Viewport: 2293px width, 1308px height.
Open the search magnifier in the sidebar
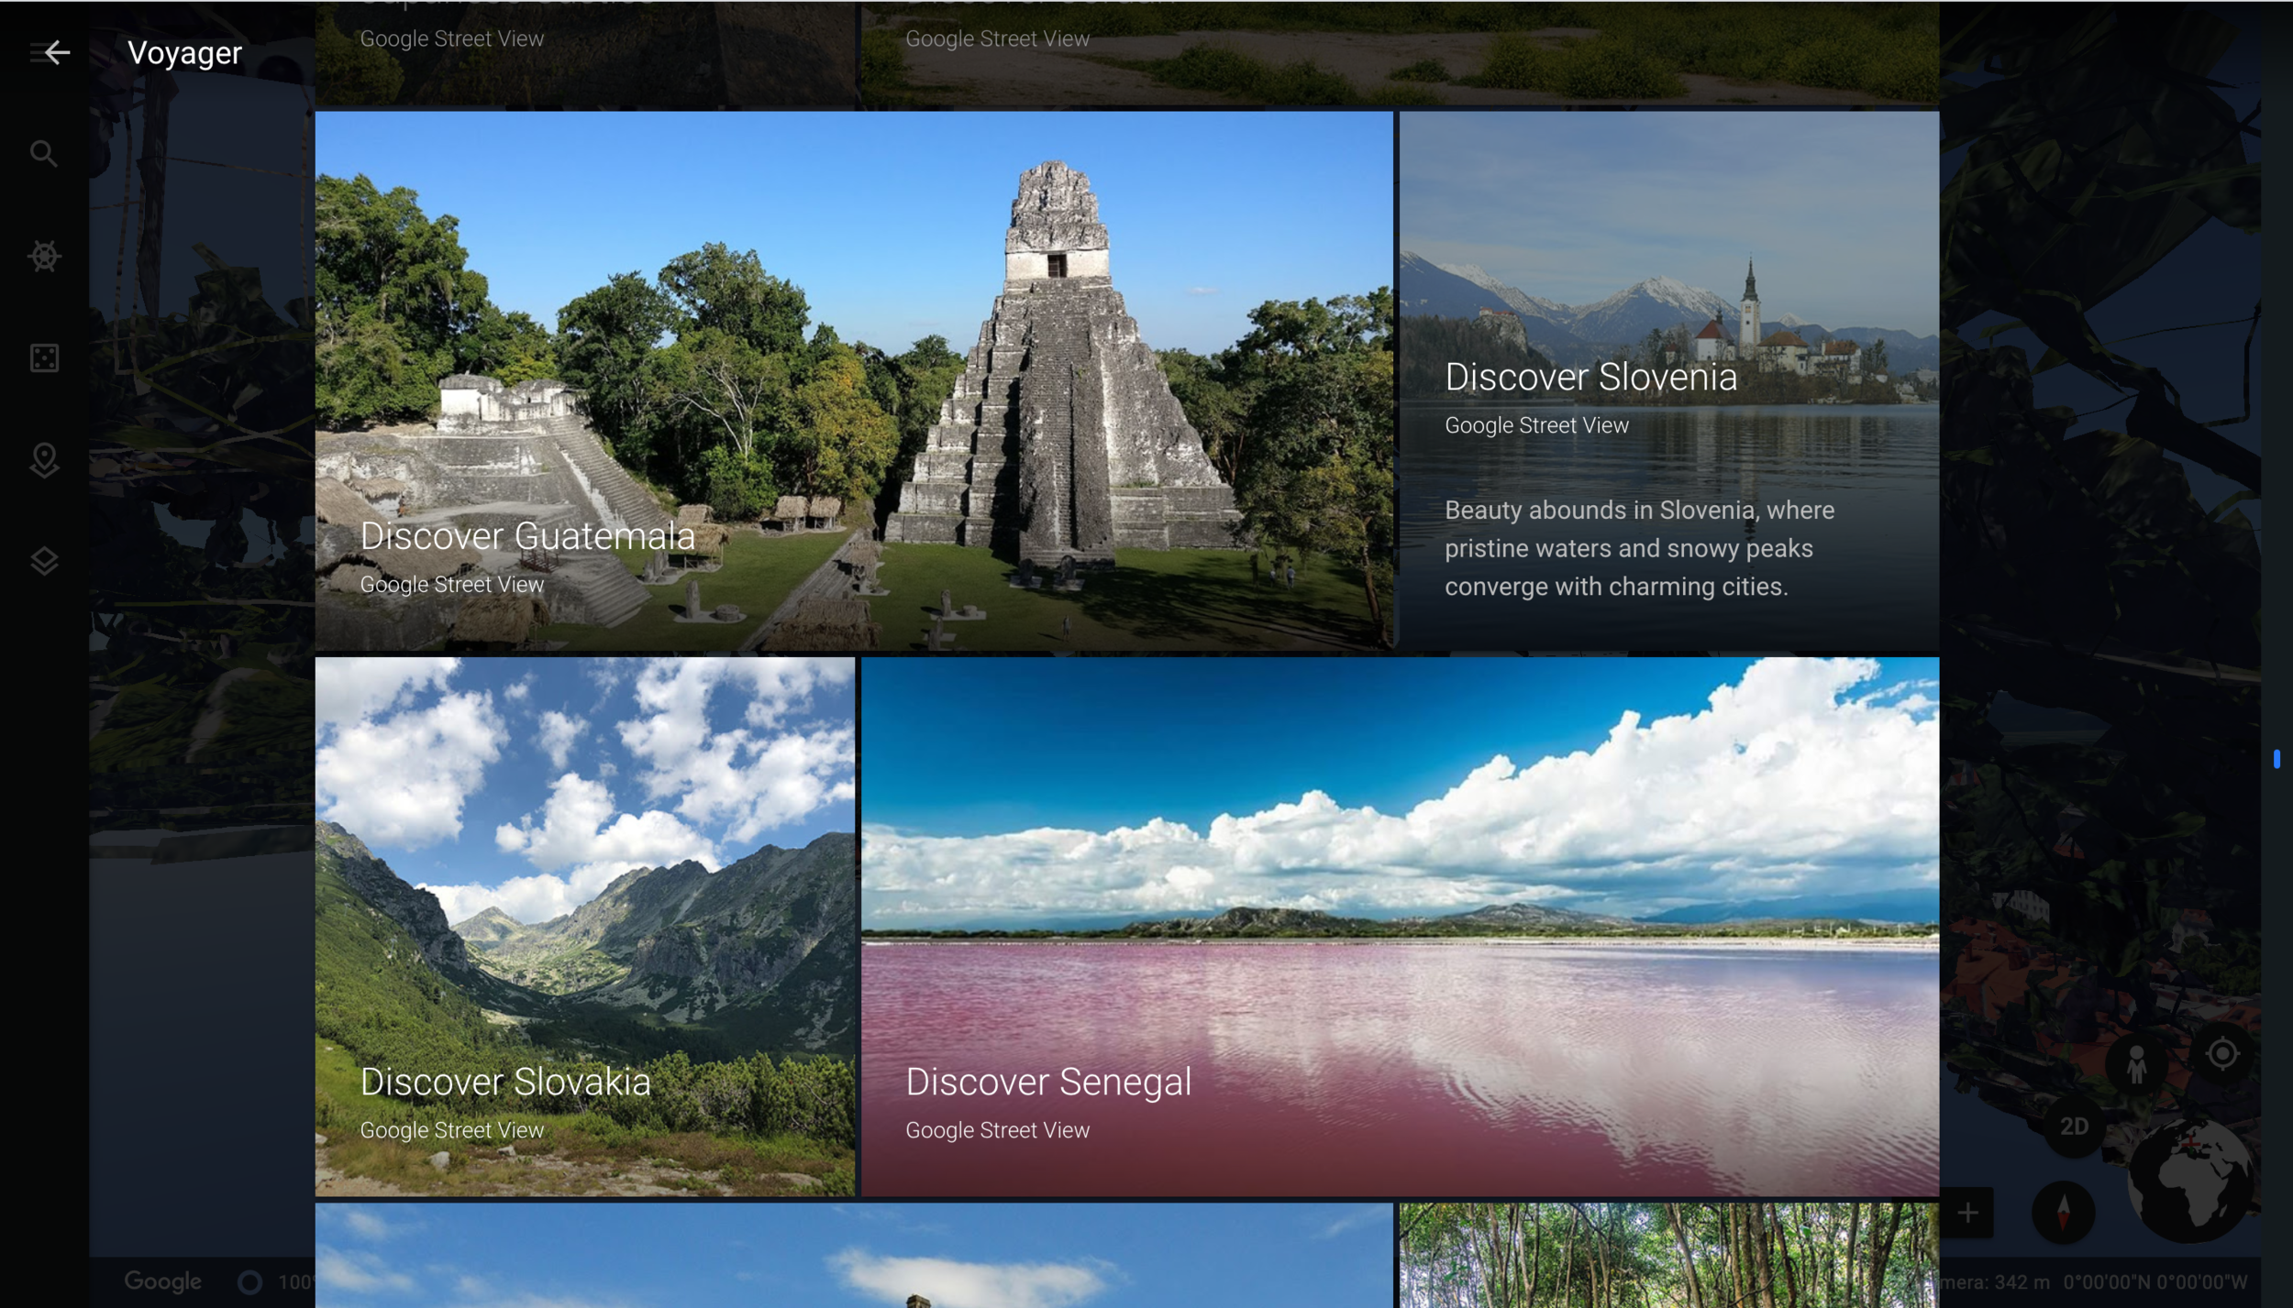tap(44, 153)
